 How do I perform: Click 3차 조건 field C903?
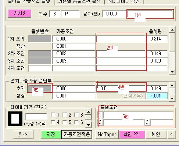pos(74,61)
